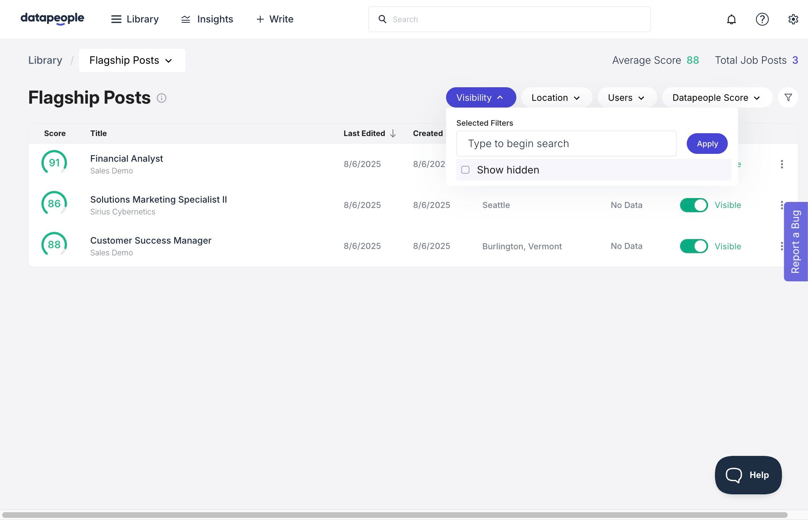Open the settings gear

pyautogui.click(x=793, y=19)
